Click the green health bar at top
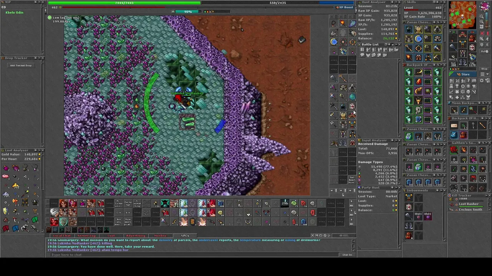 coord(124,3)
